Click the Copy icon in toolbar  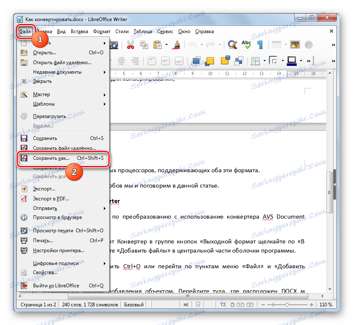click(144, 45)
